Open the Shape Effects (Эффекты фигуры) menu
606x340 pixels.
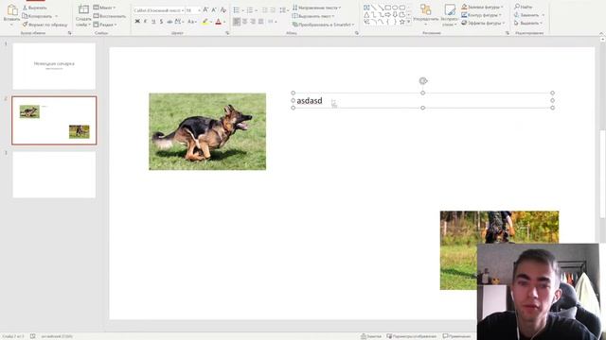483,23
